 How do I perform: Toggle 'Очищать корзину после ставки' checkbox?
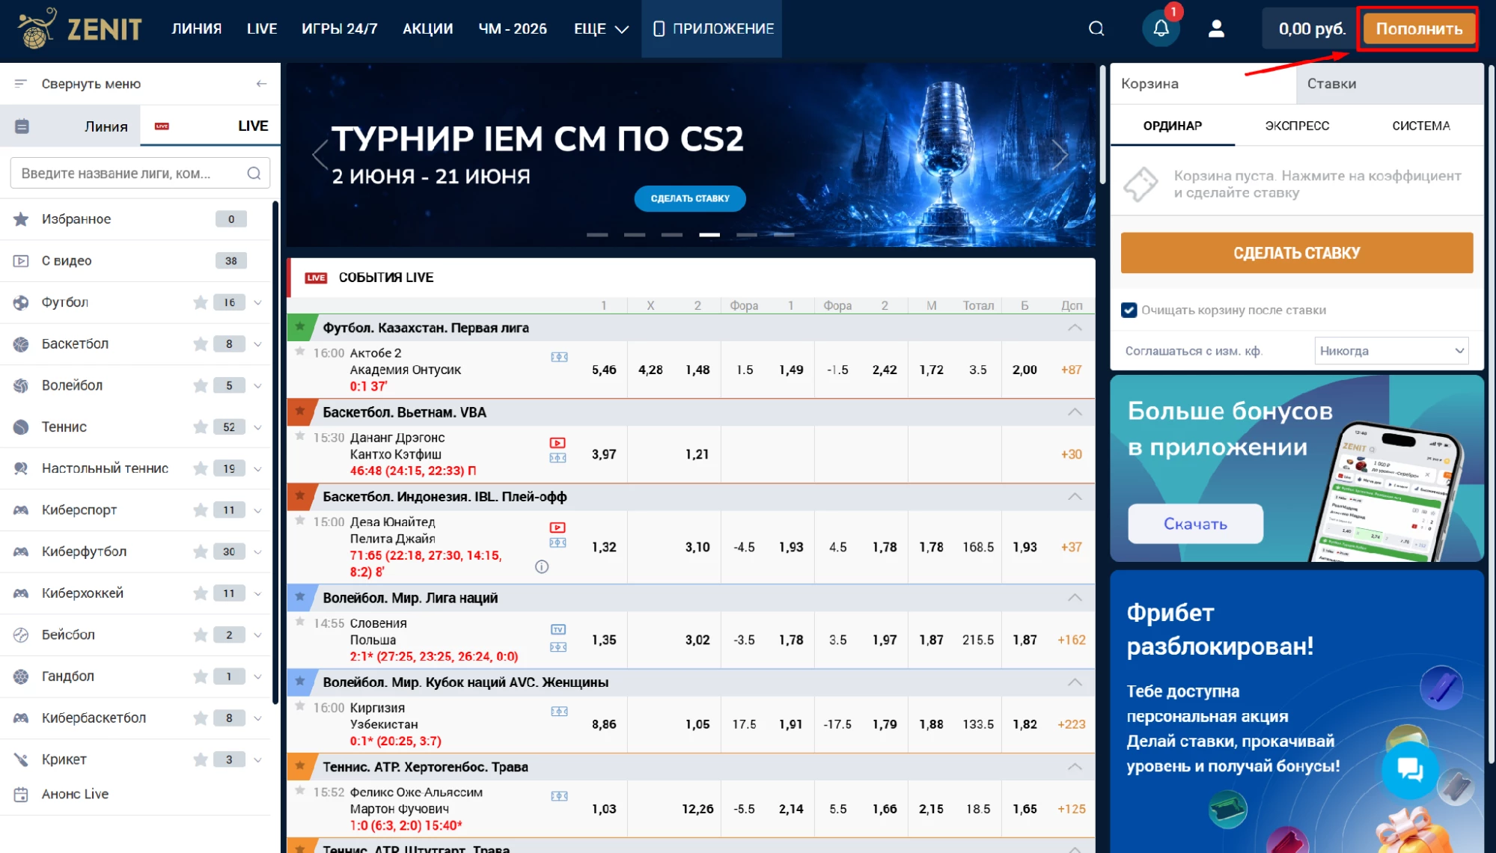pos(1129,310)
